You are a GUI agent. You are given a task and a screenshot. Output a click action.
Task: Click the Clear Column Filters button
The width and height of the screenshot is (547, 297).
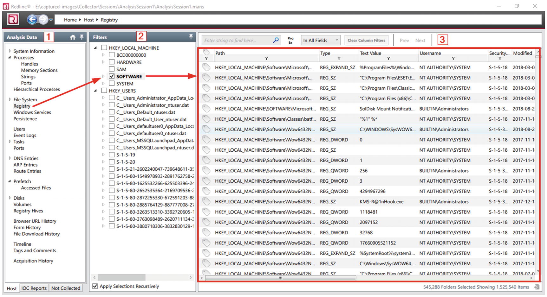[x=366, y=40]
